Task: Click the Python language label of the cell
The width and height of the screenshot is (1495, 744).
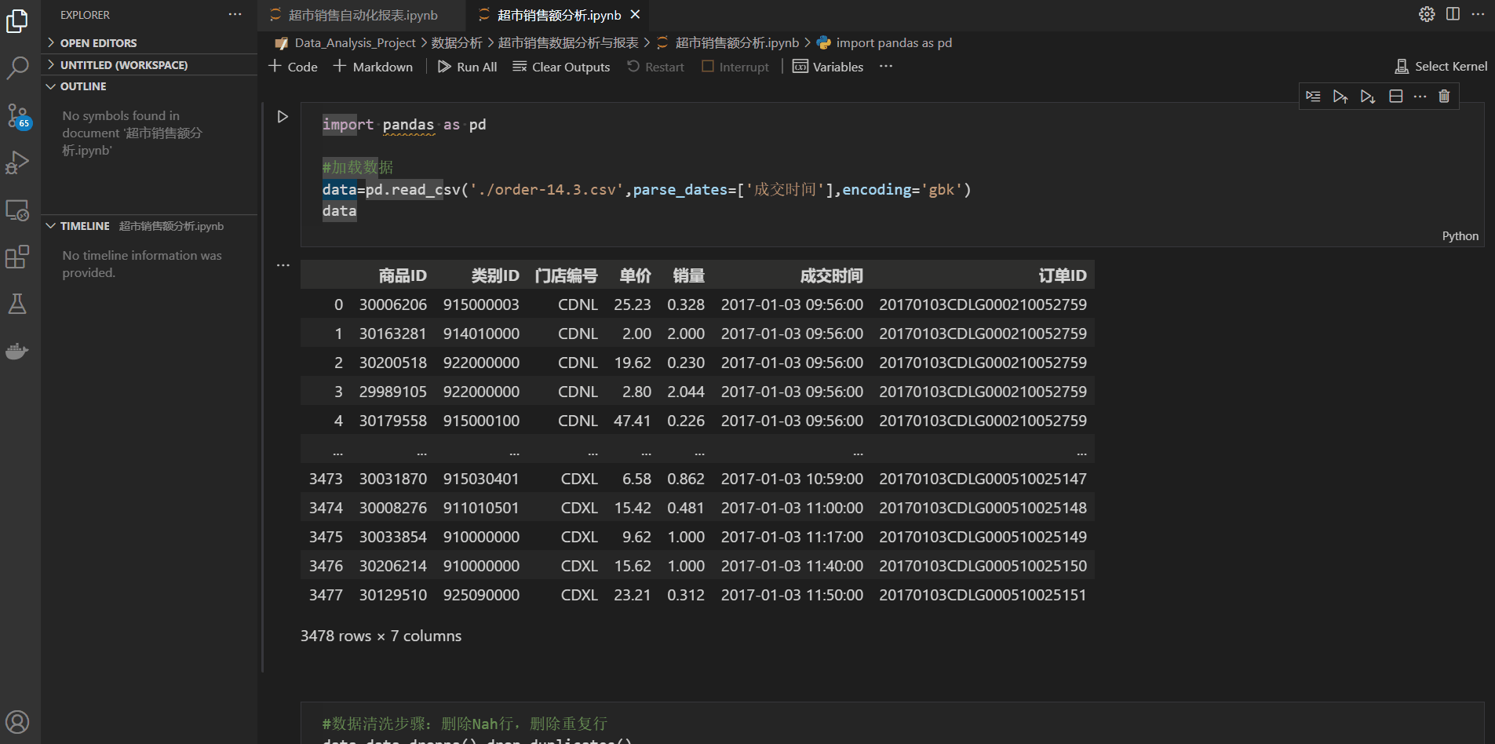Action: 1460,236
